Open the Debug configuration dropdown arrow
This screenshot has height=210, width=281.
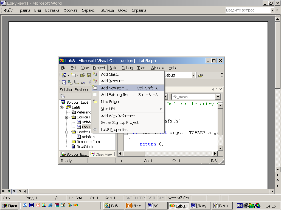tap(193, 75)
